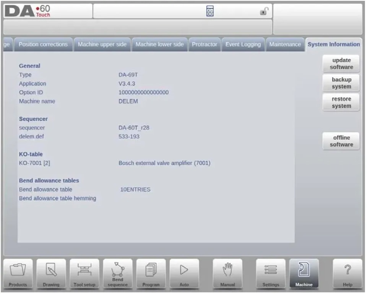Switch to Position corrections tab
The width and height of the screenshot is (367, 294).
pyautogui.click(x=43, y=44)
